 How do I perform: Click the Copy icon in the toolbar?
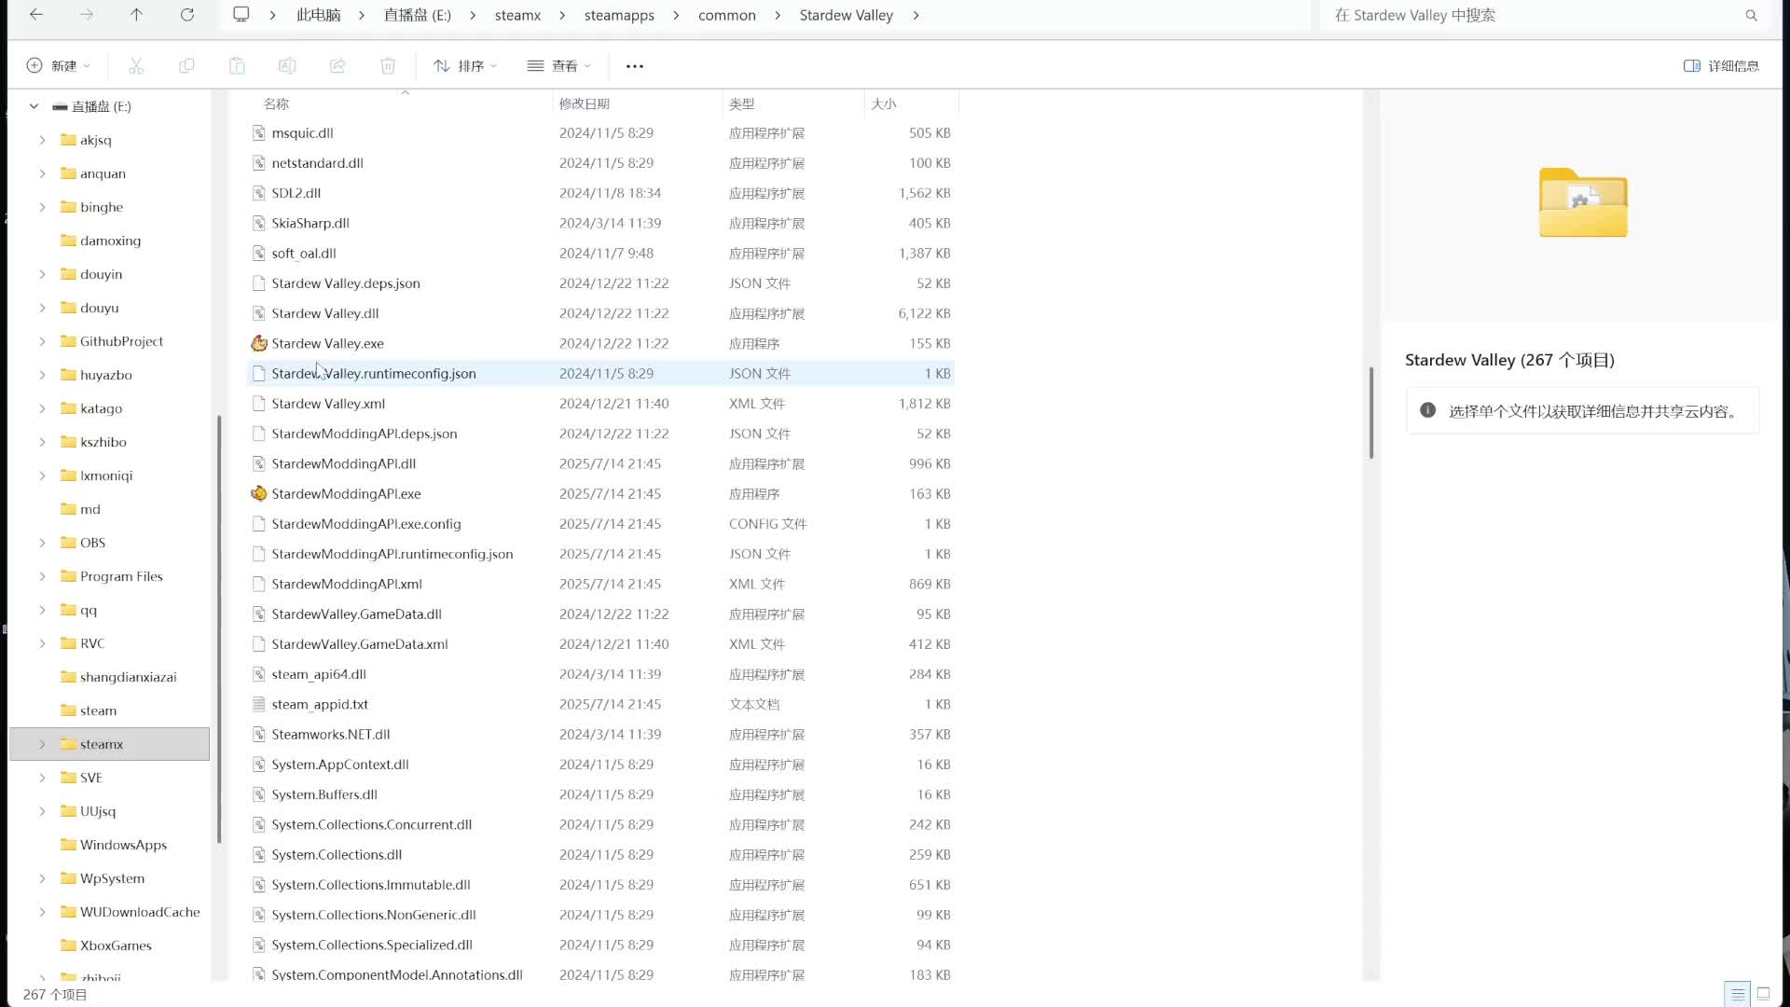pos(186,65)
